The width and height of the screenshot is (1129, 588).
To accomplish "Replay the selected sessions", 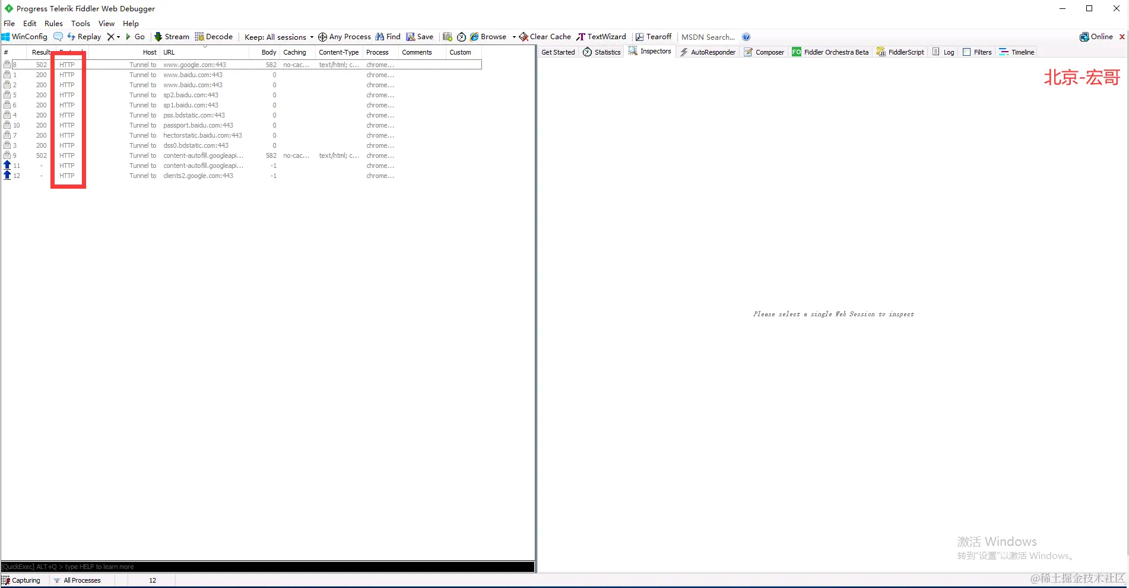I will [x=84, y=37].
